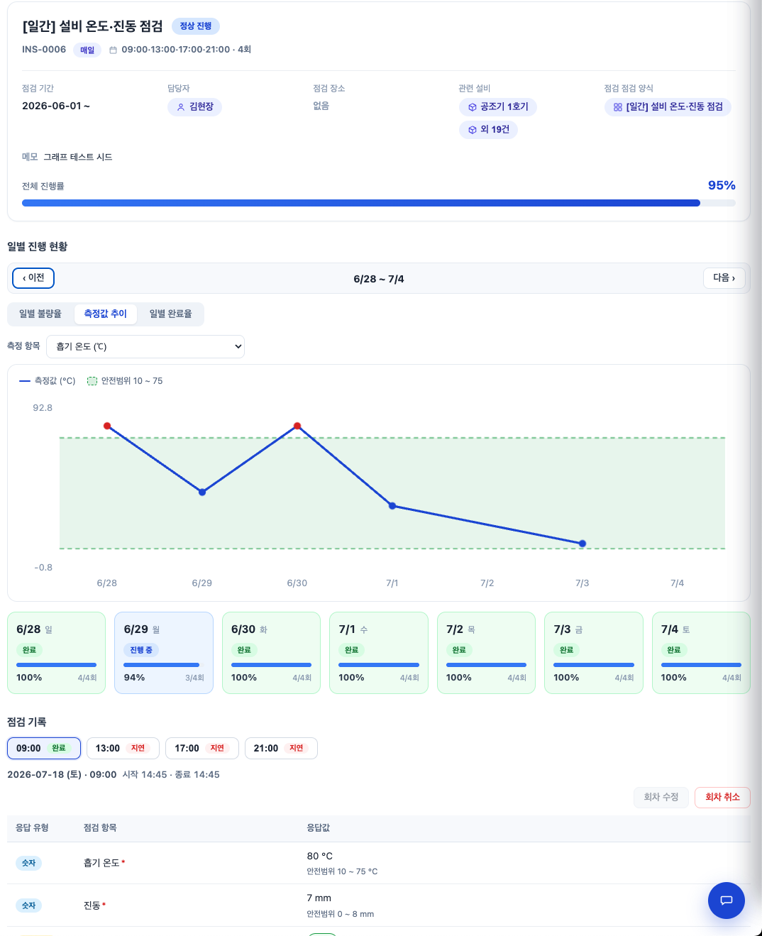
Task: Select the 09:00 완료 session
Action: (x=44, y=748)
